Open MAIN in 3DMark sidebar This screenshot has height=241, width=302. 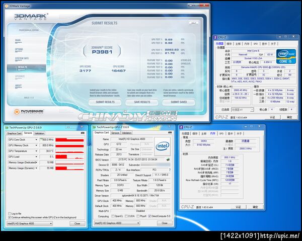click(18, 40)
